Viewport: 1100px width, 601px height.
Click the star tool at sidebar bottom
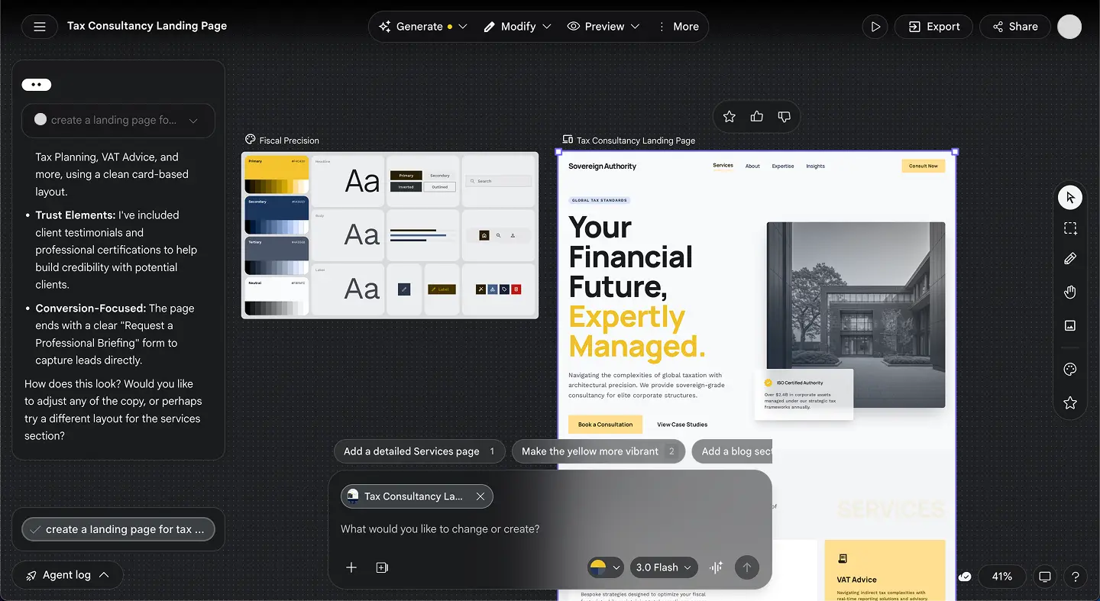1069,402
